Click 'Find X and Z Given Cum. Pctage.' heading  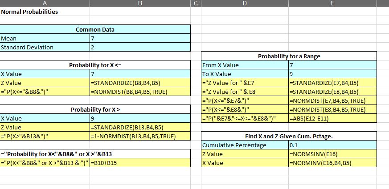tap(289, 136)
